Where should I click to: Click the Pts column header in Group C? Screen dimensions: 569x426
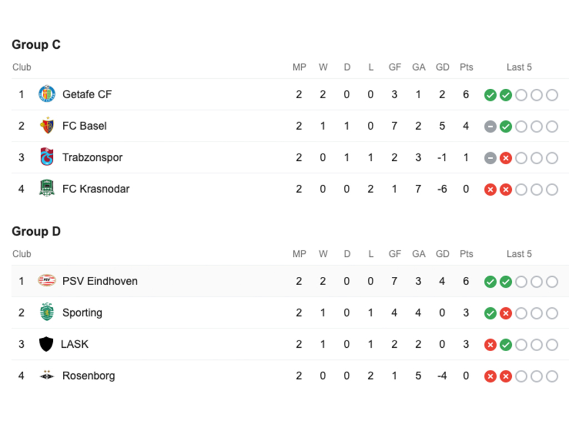466,67
